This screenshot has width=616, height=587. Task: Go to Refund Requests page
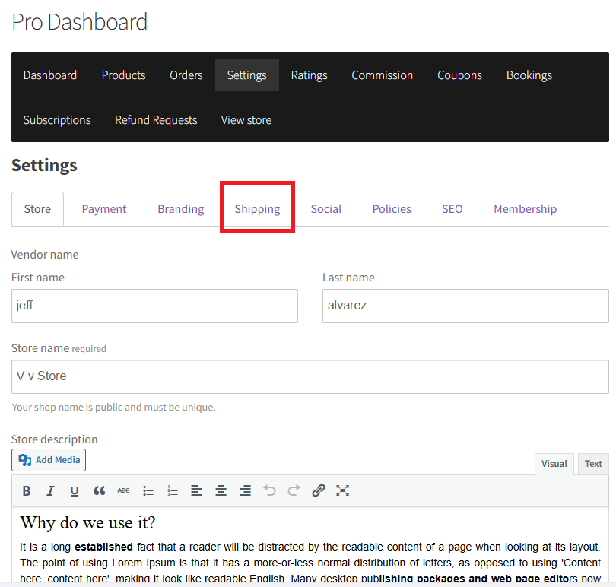(156, 120)
